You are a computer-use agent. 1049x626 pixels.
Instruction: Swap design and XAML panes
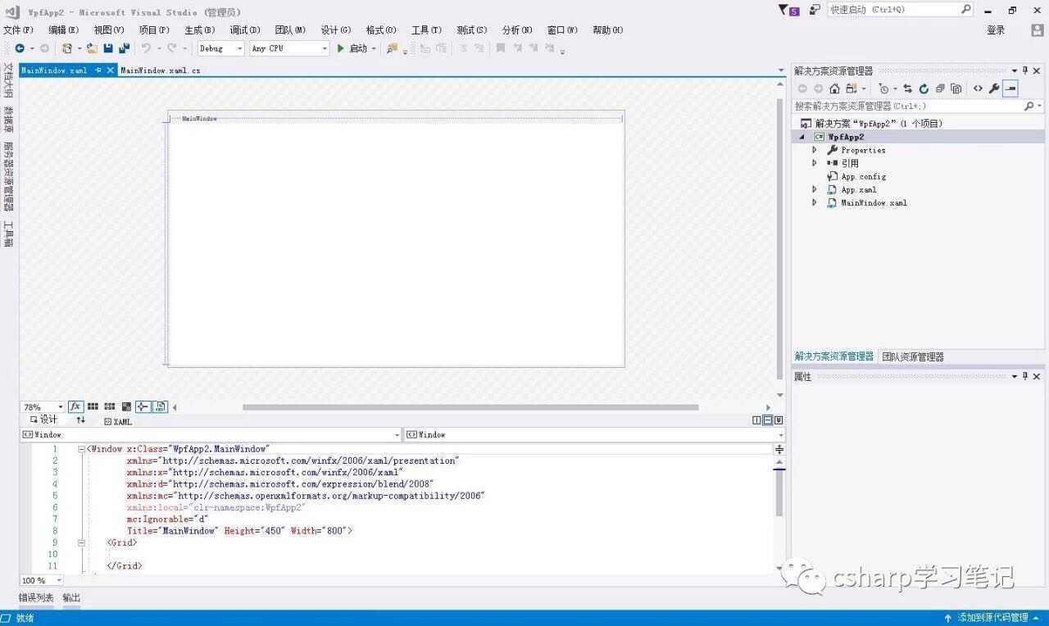click(80, 420)
